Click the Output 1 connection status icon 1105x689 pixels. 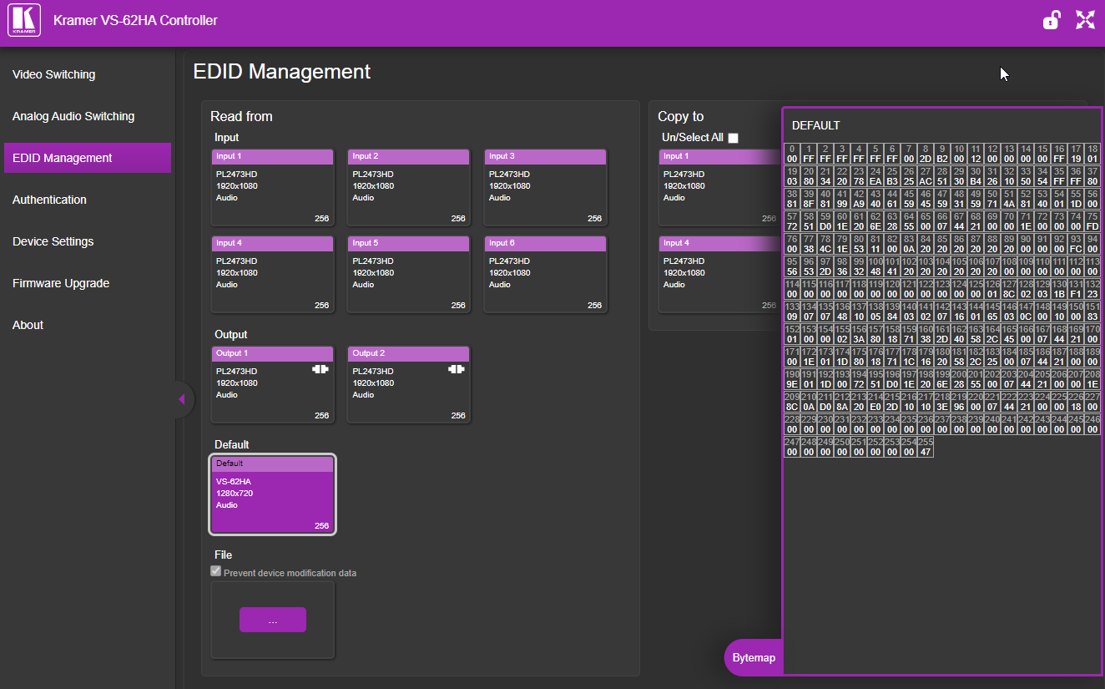320,369
